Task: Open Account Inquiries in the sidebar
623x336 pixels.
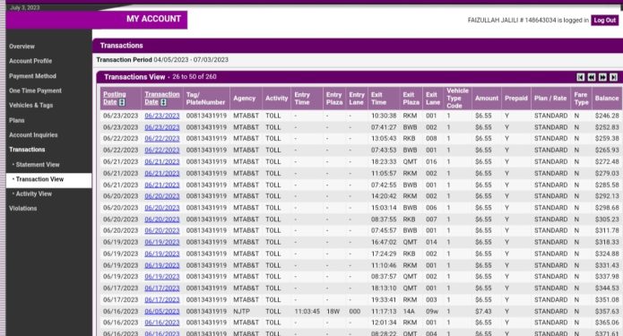Action: [33, 135]
